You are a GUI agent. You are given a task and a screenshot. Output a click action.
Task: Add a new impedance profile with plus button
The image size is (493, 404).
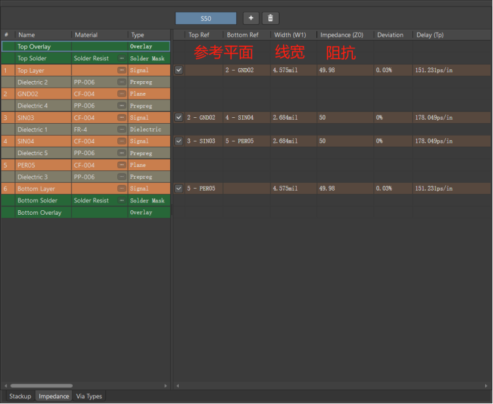[x=251, y=18]
